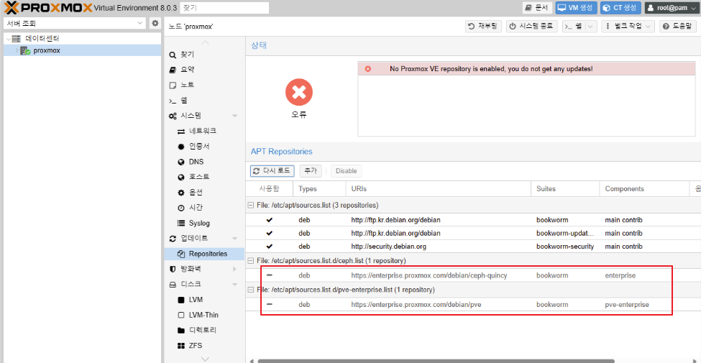
Task: Click the side menu down arrow
Action: click(x=205, y=359)
